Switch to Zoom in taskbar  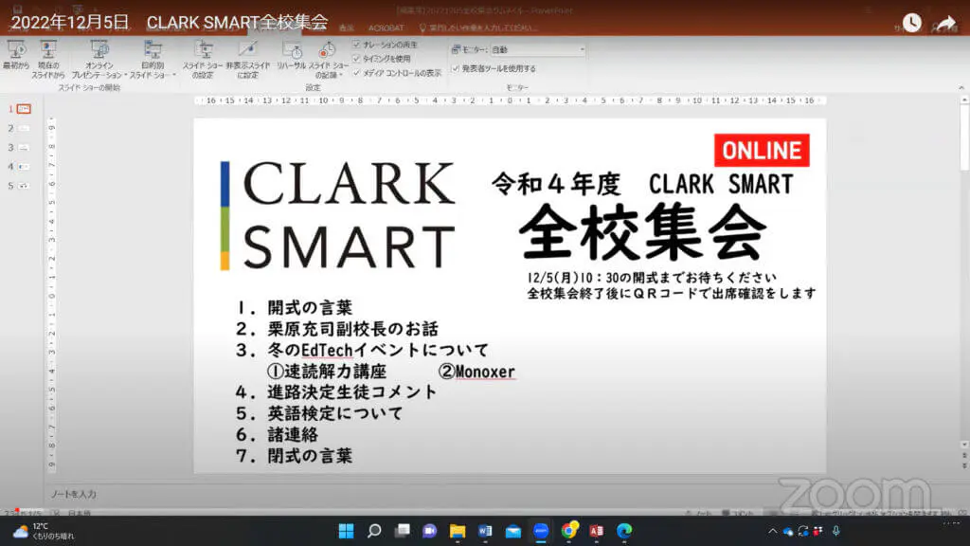point(541,531)
